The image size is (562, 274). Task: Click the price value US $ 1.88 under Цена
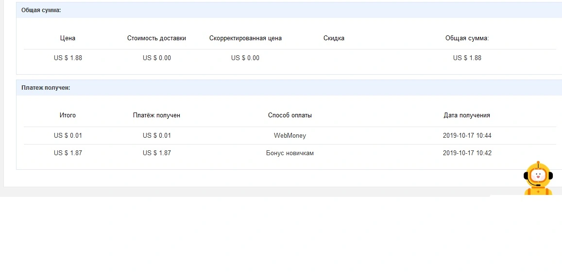68,58
